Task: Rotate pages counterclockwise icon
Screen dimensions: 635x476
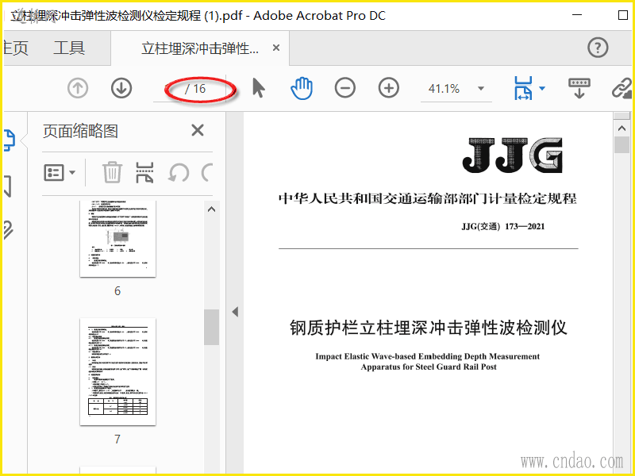Action: 178,173
